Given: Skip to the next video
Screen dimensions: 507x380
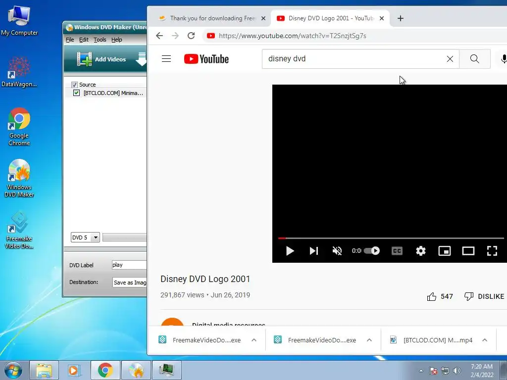Looking at the screenshot, I should tap(313, 251).
